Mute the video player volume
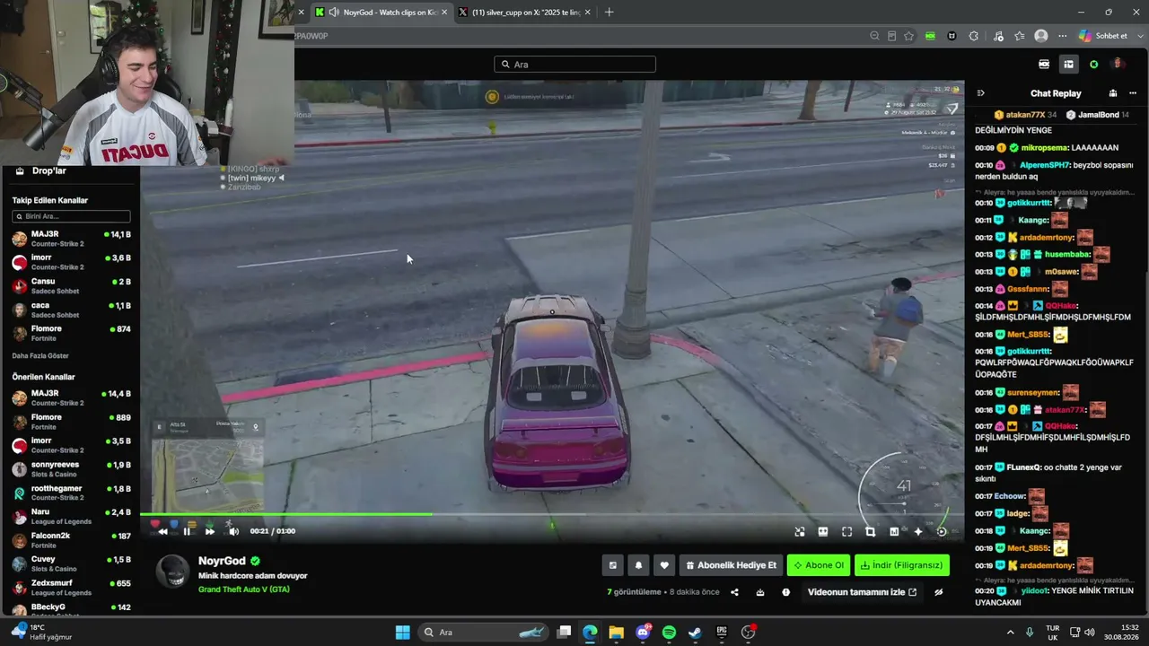Viewport: 1149px width, 646px height. [x=234, y=531]
